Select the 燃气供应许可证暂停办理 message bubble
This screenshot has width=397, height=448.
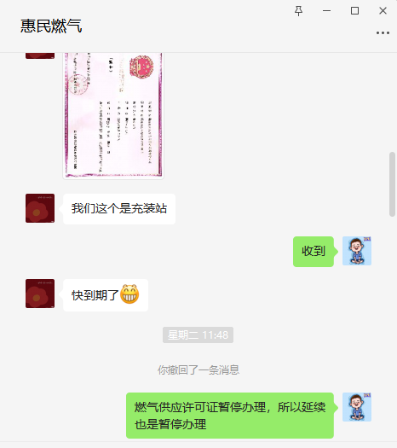tap(230, 416)
